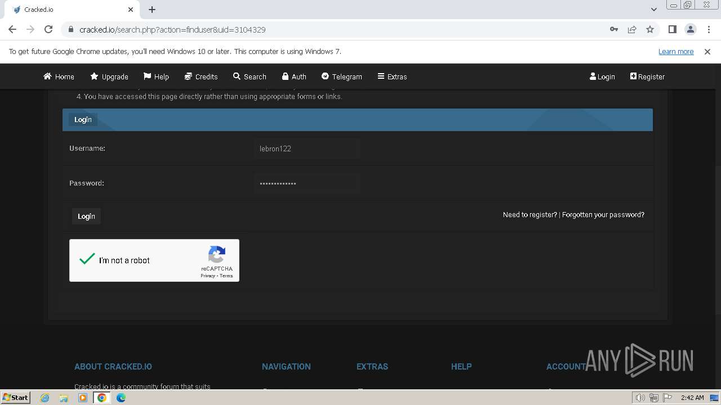Follow the Need to register? link

530,215
